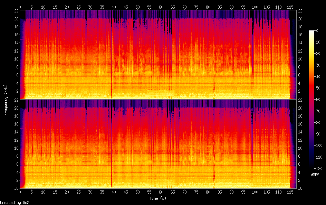The height and width of the screenshot is (205, 326).
Task: Click the "115" tick on top time axis
Action: [289, 7]
